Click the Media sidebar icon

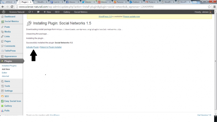pyautogui.click(x=2, y=32)
